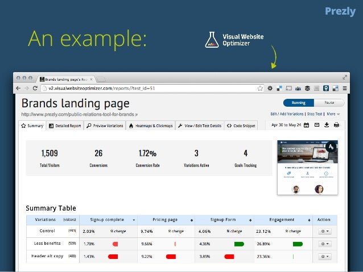Download the report with the download icon
Viewport: 363px width, 272px height.
327,125
